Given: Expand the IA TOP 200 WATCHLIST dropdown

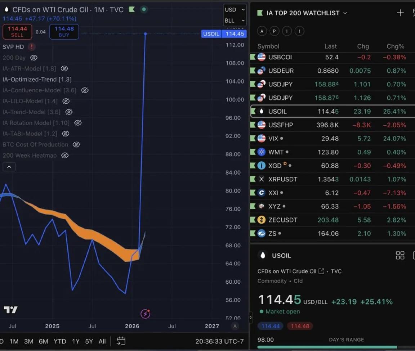Looking at the screenshot, I should point(345,13).
